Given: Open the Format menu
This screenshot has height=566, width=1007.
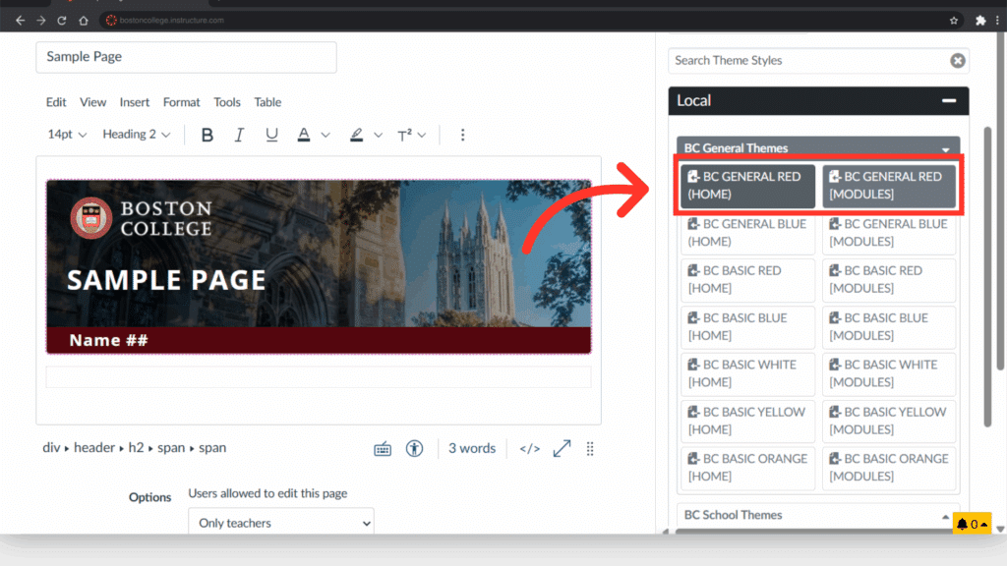Looking at the screenshot, I should click(x=181, y=102).
